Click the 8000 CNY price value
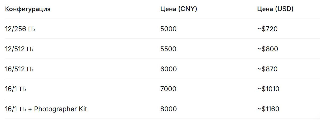320x120 pixels. [x=168, y=109]
